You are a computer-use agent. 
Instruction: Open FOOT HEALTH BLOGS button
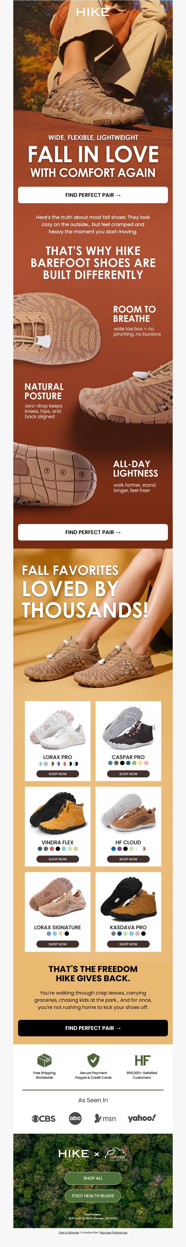click(93, 1195)
